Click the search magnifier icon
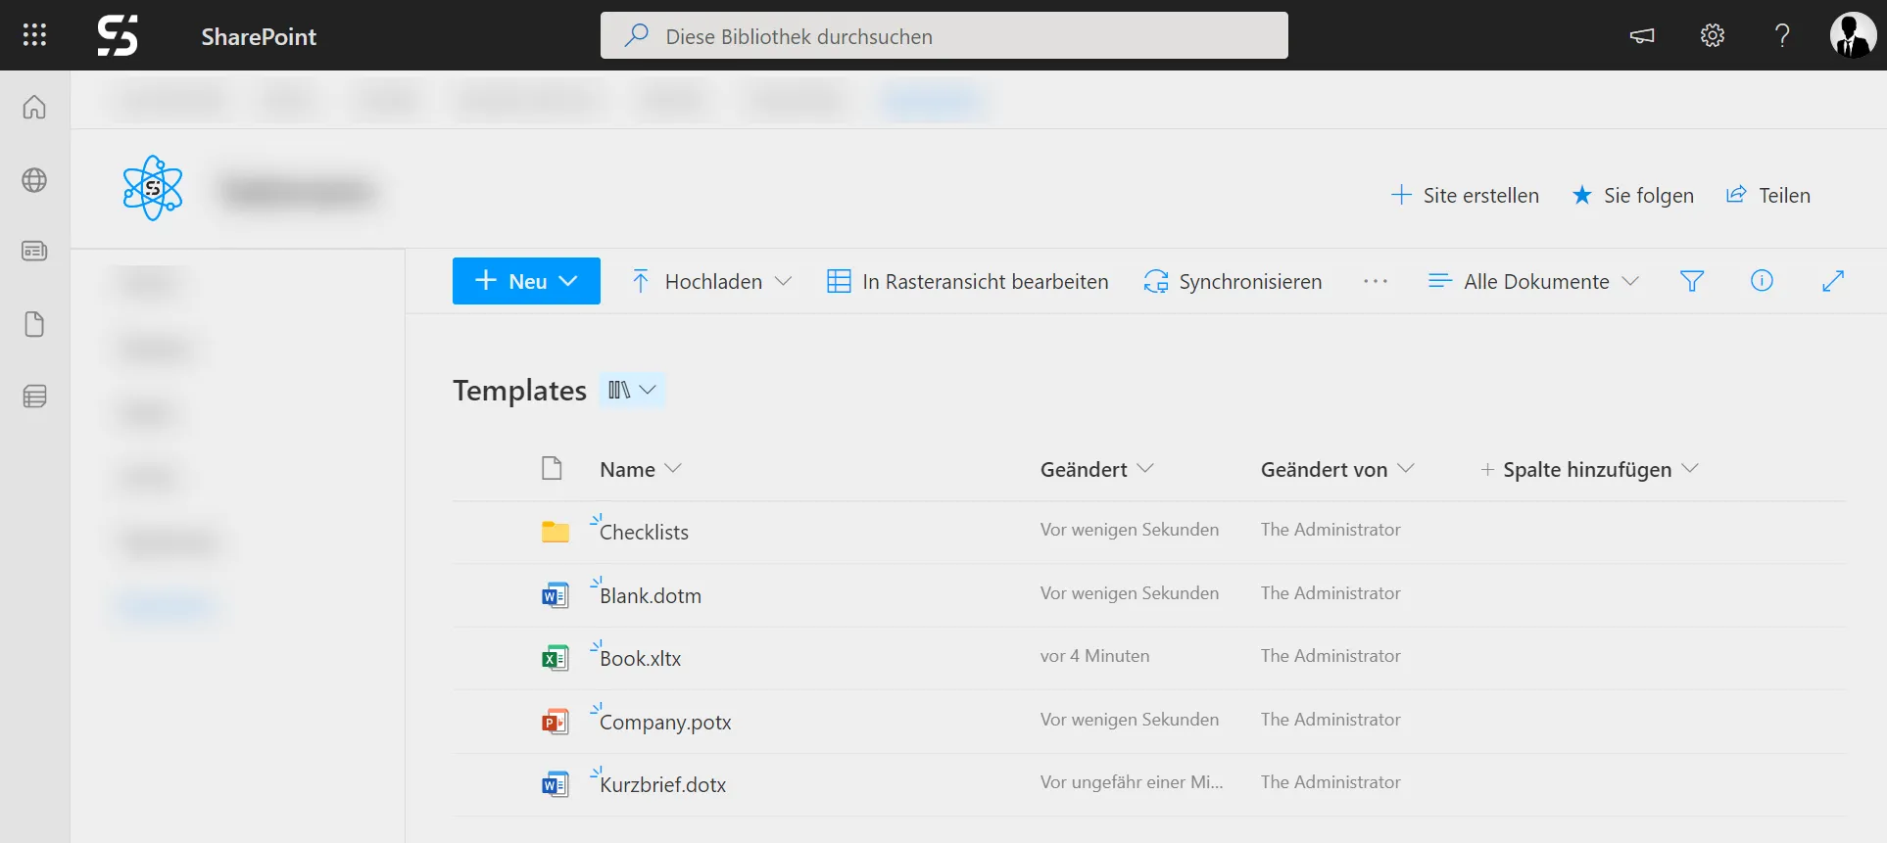Screen dimensions: 1887x843 pos(637,35)
